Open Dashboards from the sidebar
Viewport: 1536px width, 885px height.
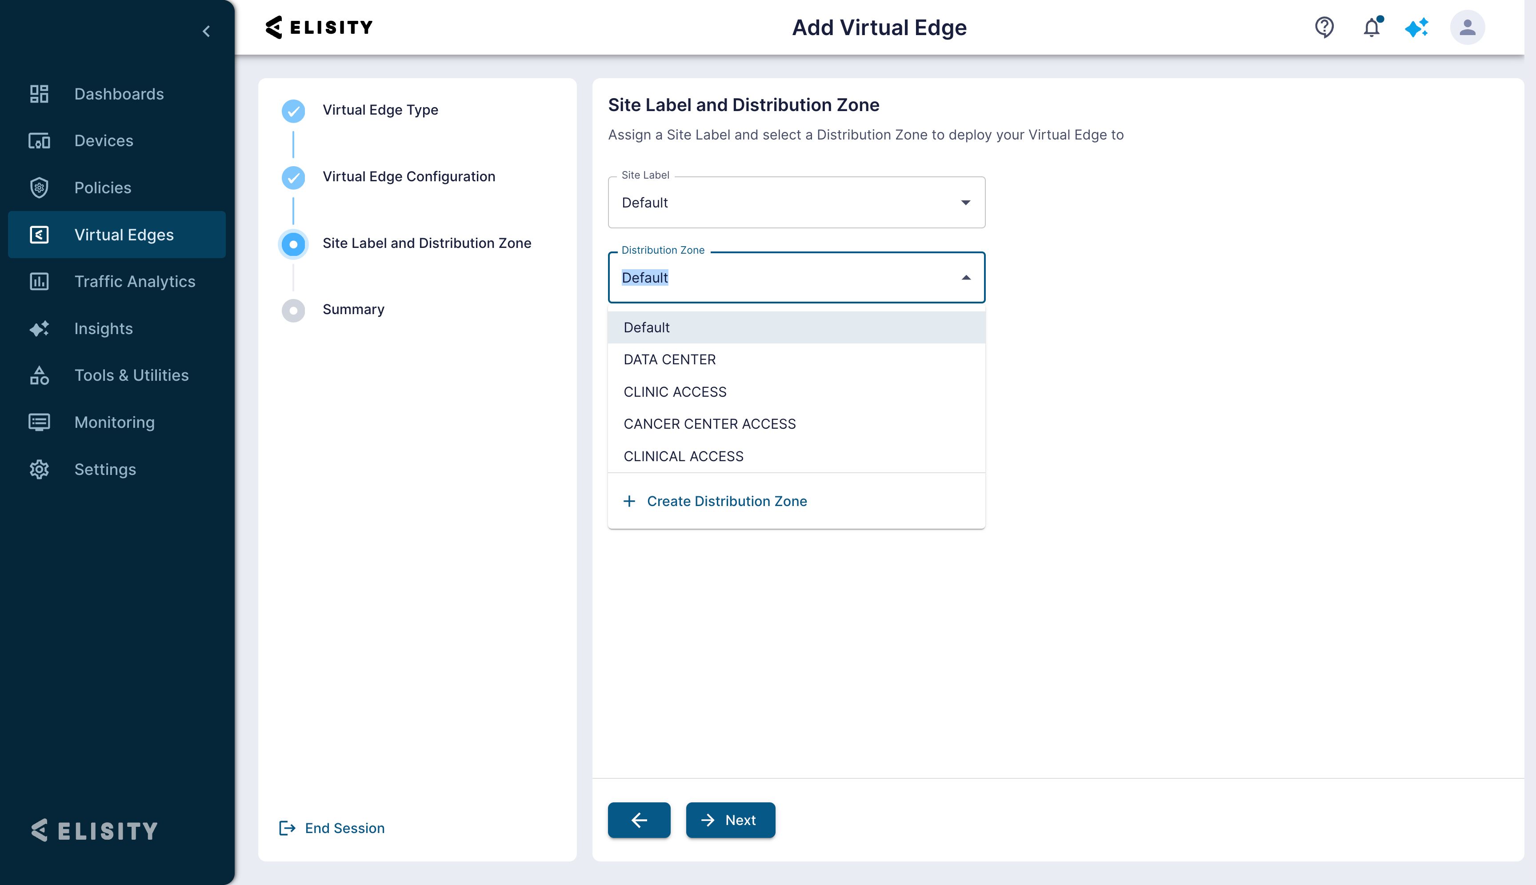[x=117, y=94]
